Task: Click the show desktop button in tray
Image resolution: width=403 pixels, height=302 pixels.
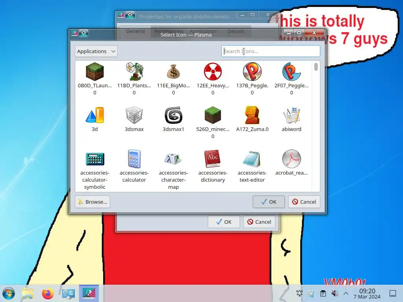Action: pos(393,293)
